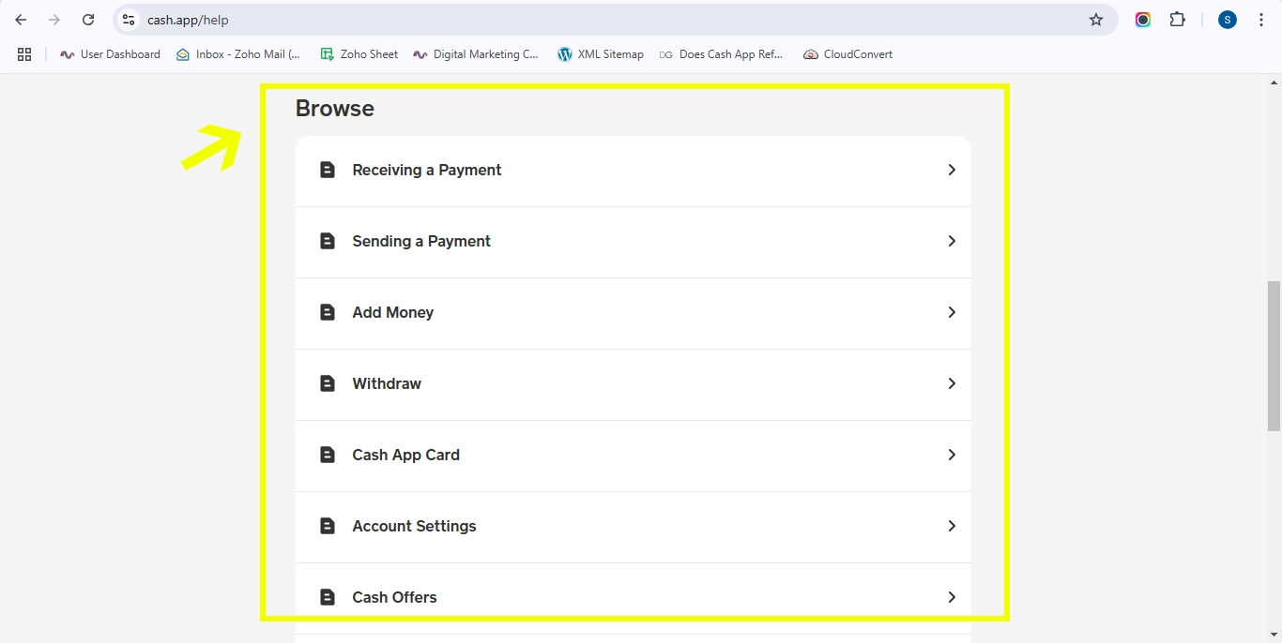Bookmark this page with the star icon
This screenshot has width=1282, height=643.
click(1096, 20)
